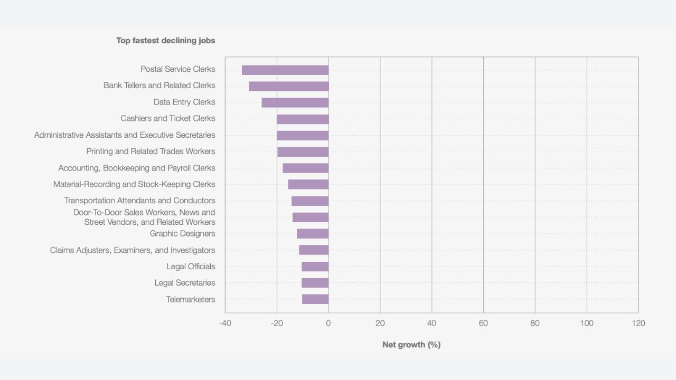
Task: Click the -40 axis tick label
Action: (x=225, y=323)
